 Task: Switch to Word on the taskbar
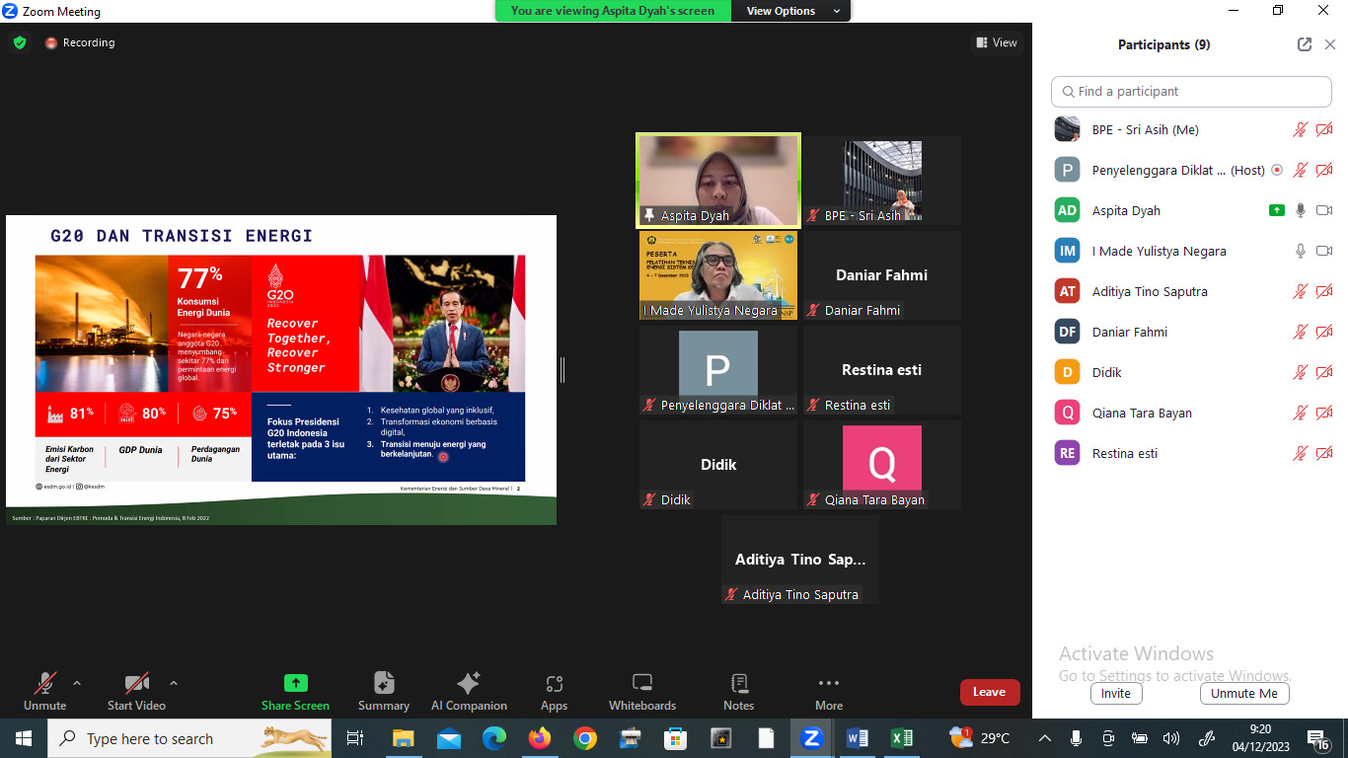[858, 738]
